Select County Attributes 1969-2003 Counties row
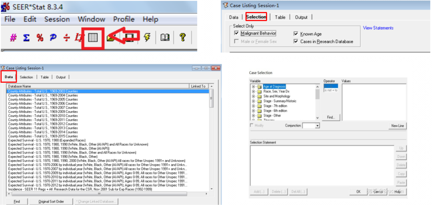Screen dimensions: 432x205 tap(108, 91)
